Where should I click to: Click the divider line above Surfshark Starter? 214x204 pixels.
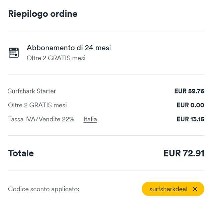tap(106, 74)
